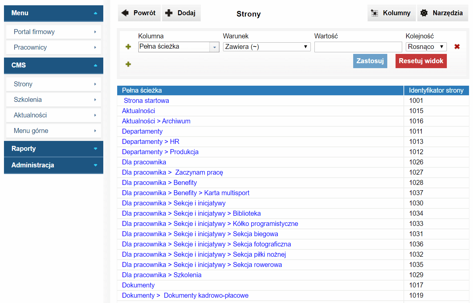The height and width of the screenshot is (303, 473).
Task: Open the Kolejność sort order dropdown
Action: coord(426,47)
